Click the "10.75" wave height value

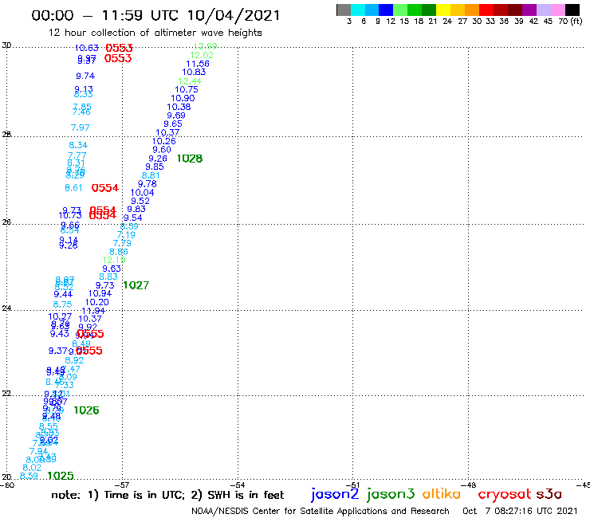[187, 89]
